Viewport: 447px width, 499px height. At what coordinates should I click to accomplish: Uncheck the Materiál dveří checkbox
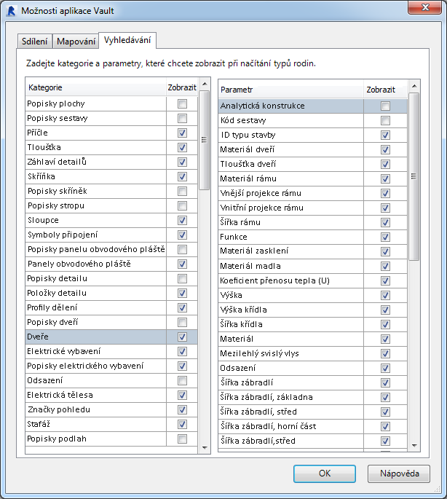tap(385, 150)
